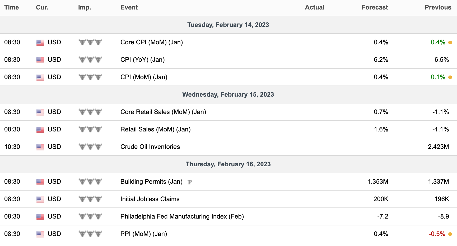Click bull importance icons for Retail Sales (MoM)
The height and width of the screenshot is (246, 457).
click(90, 129)
